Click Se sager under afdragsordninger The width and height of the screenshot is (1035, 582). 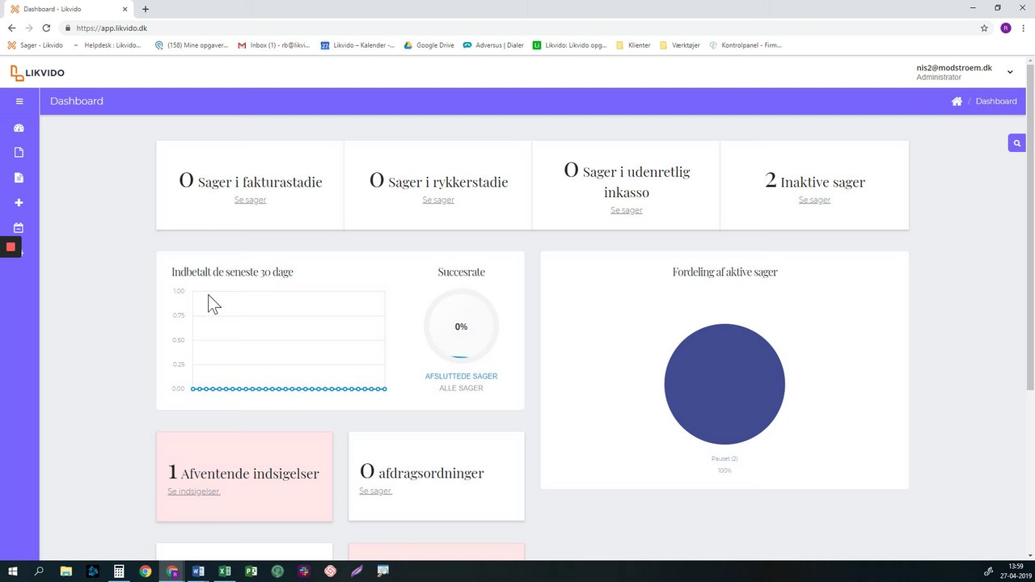click(375, 491)
